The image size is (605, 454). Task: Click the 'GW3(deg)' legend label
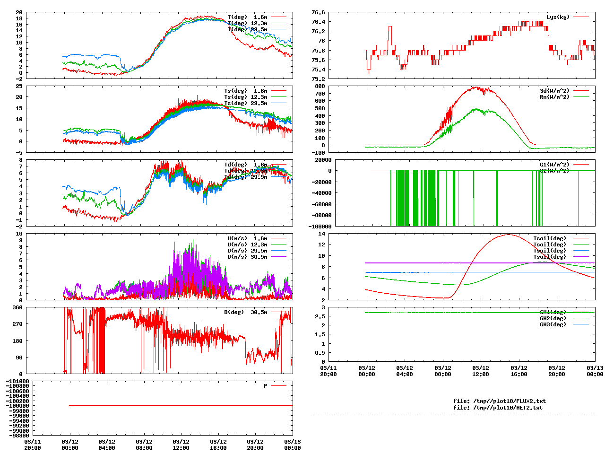(553, 324)
